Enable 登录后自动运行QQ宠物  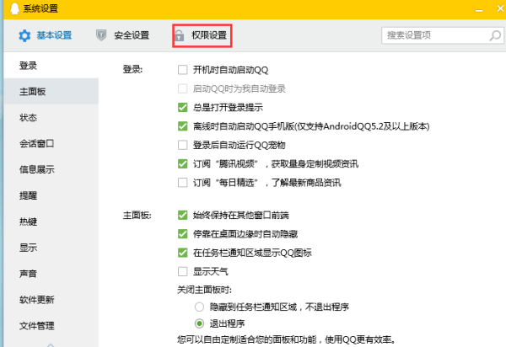(183, 145)
